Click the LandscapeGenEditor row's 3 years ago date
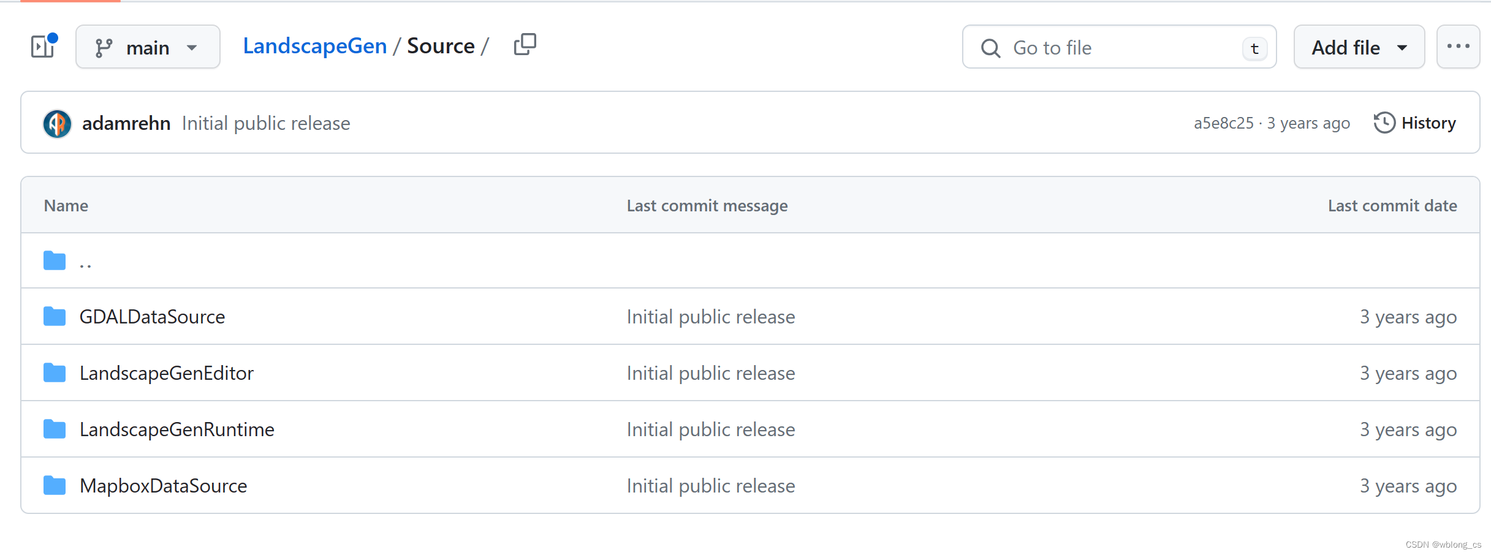This screenshot has height=555, width=1491. point(1408,373)
